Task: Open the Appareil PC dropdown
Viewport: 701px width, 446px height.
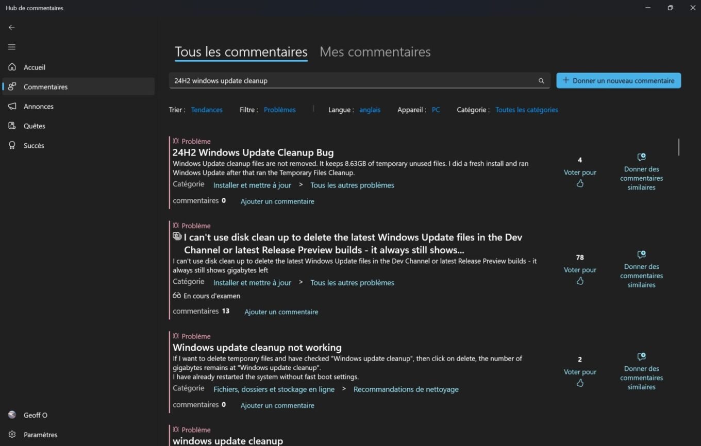Action: tap(436, 110)
